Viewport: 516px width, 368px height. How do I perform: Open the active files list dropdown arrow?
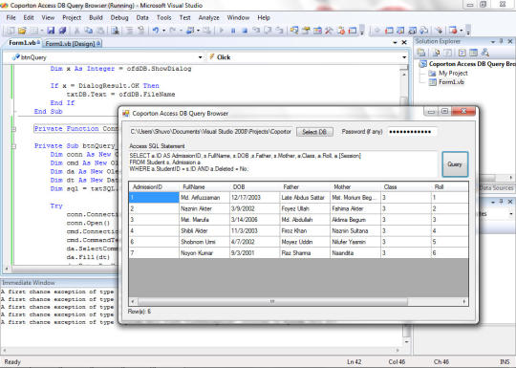click(395, 42)
